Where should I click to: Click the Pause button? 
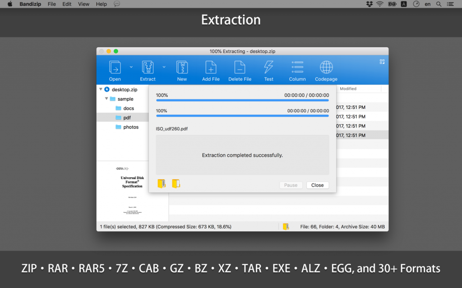point(291,185)
